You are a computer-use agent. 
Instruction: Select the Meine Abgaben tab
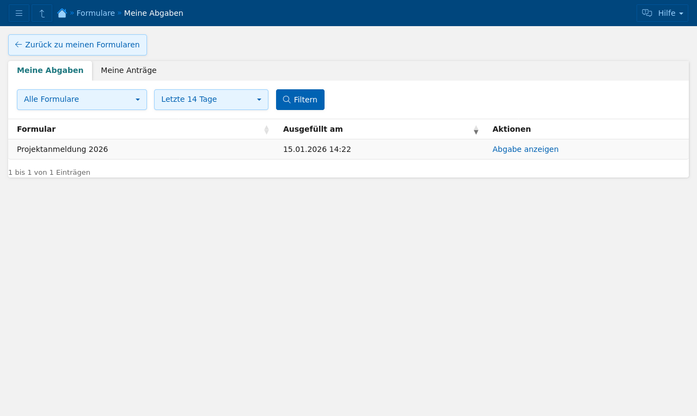point(50,71)
